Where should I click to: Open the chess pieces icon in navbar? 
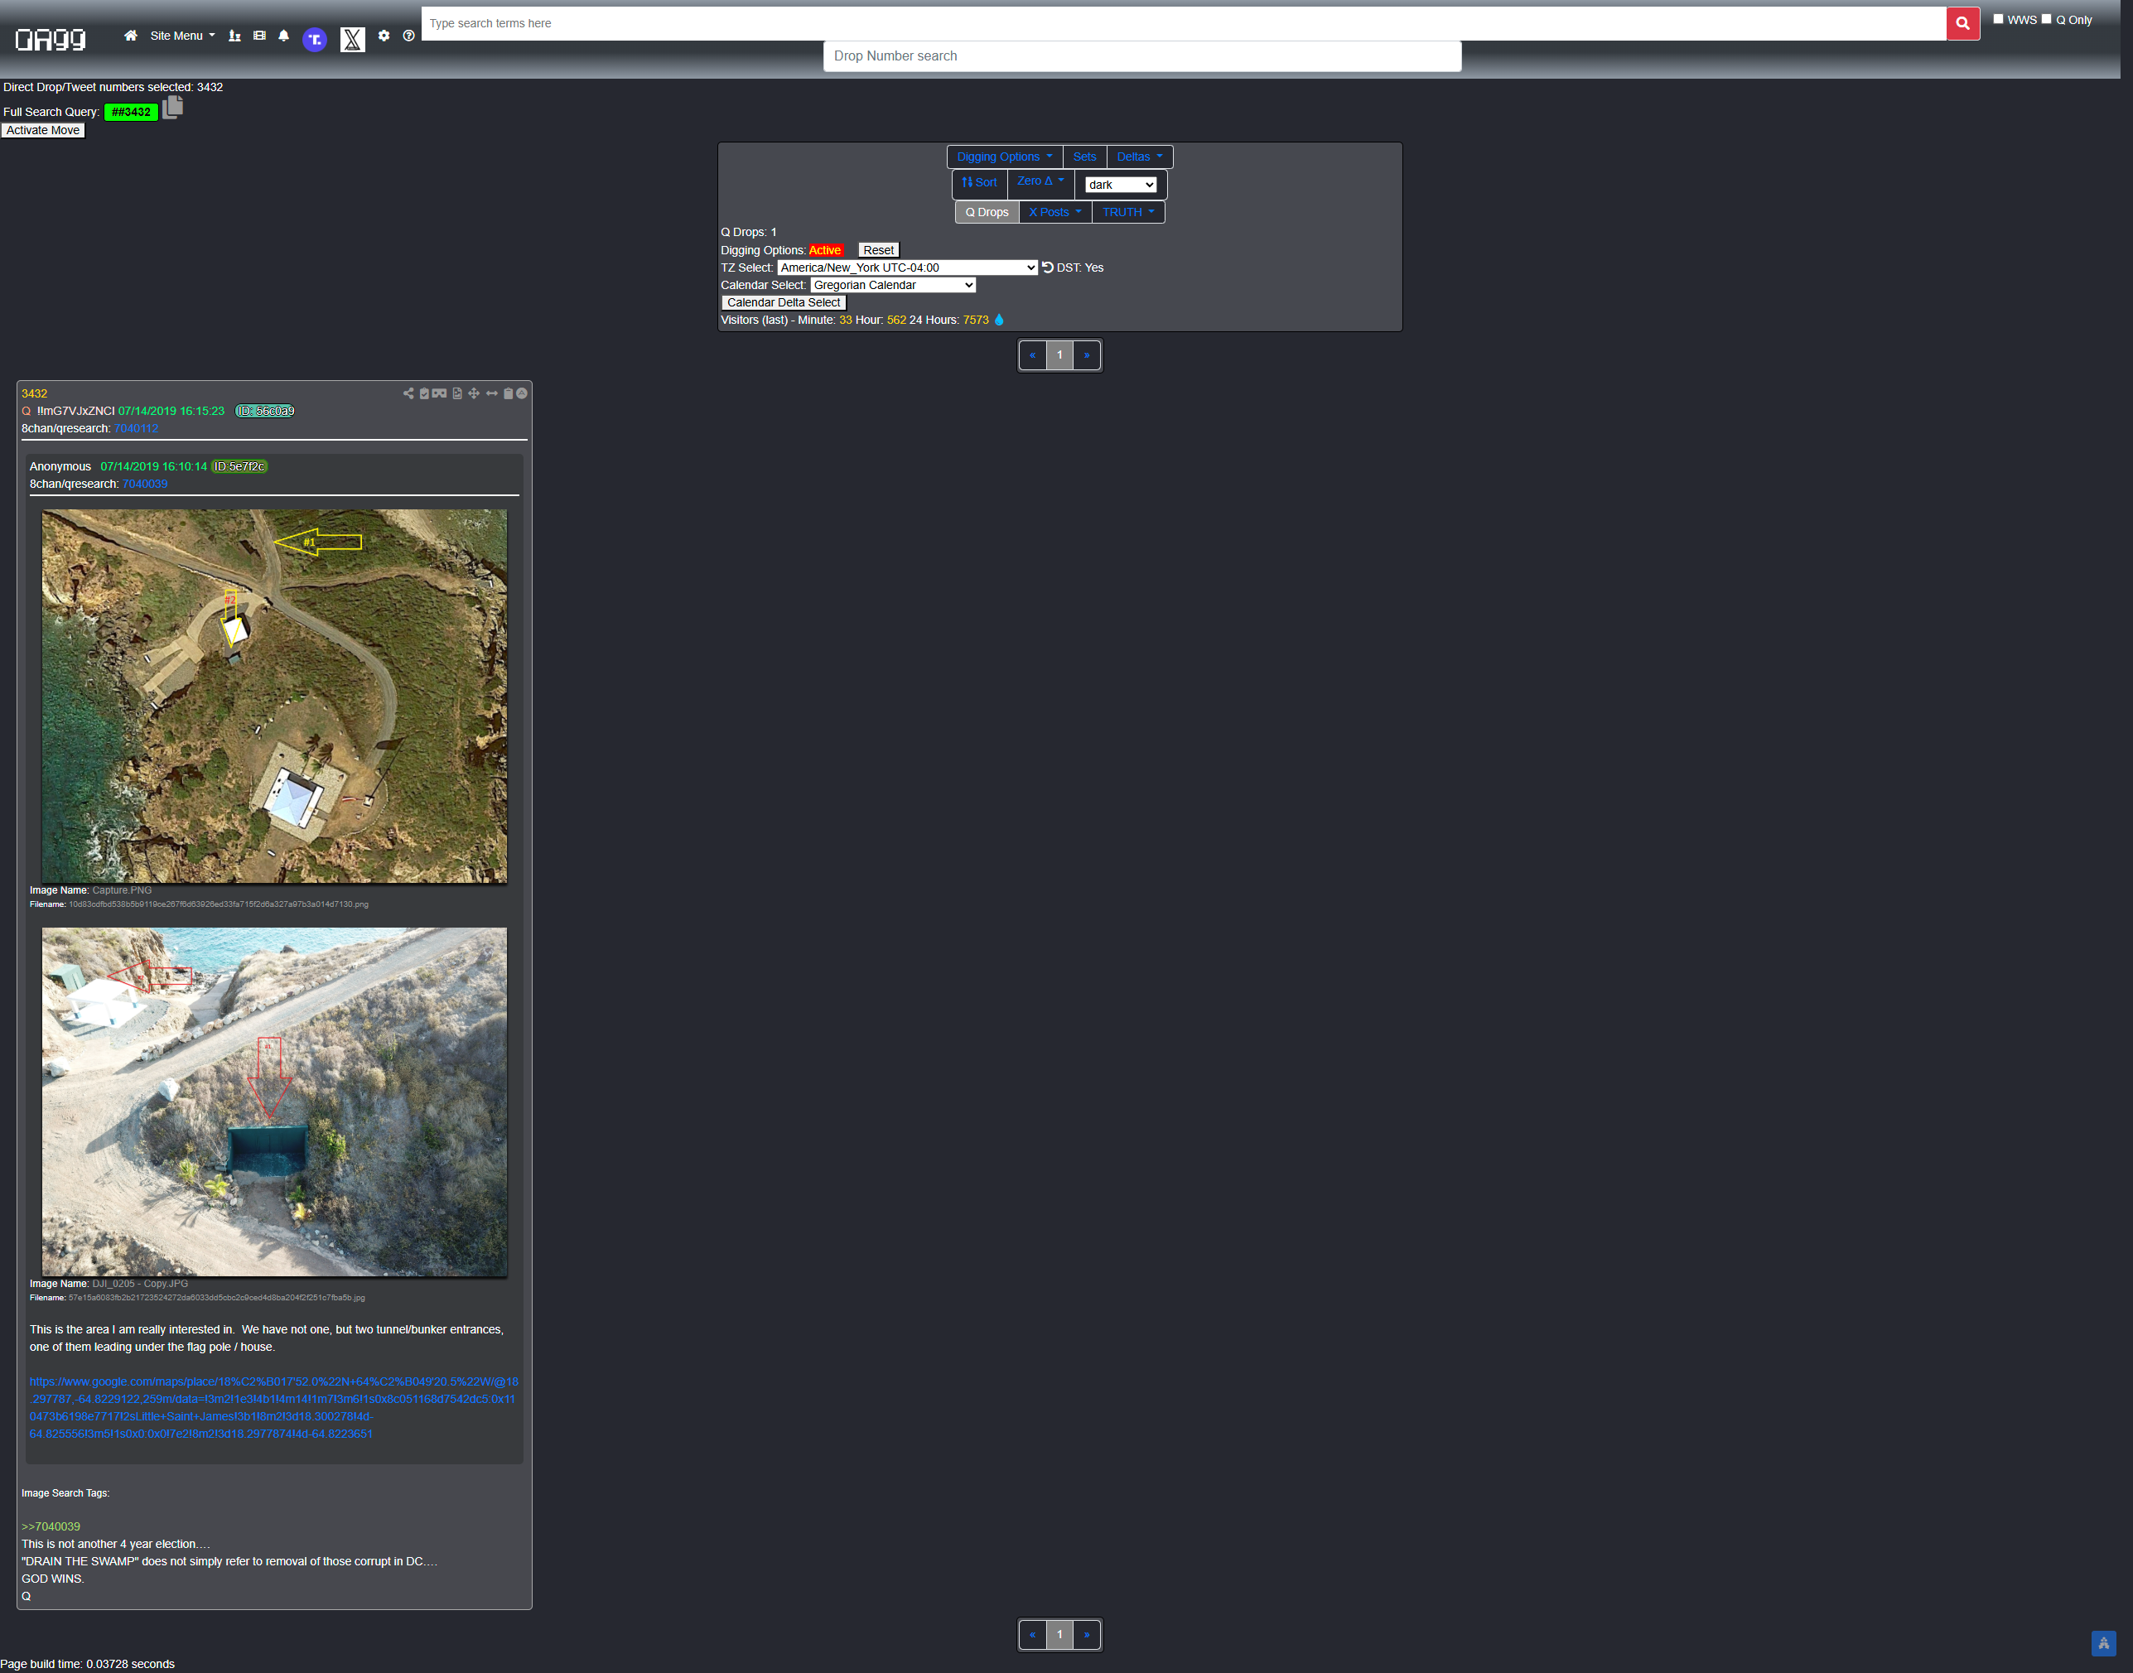tap(234, 36)
